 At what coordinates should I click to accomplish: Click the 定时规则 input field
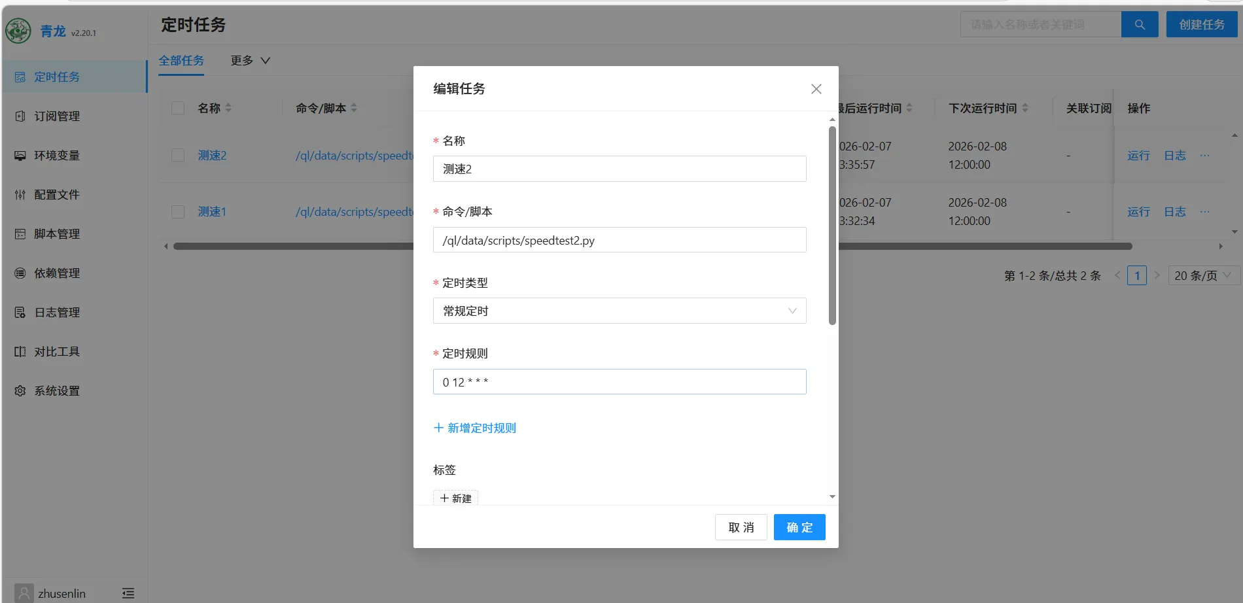click(619, 382)
